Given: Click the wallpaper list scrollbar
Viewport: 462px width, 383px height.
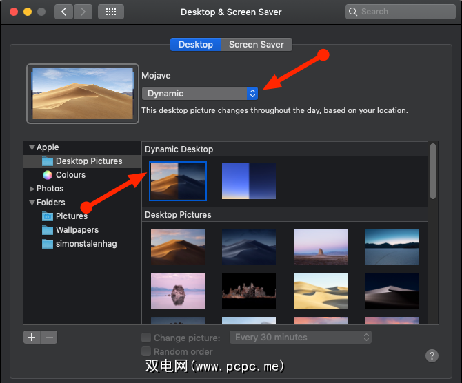Looking at the screenshot, I should click(433, 171).
